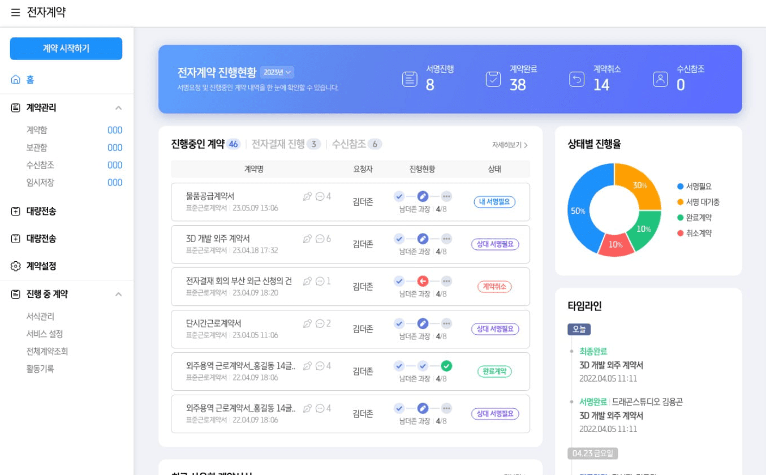Image resolution: width=766 pixels, height=475 pixels.
Task: Click 상대 서명필요 badge in 단시간근로계약서 row
Action: click(495, 329)
